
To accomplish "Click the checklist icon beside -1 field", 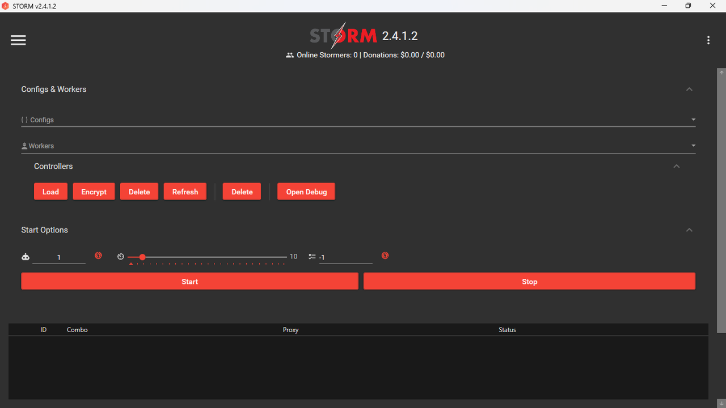I will (x=312, y=257).
